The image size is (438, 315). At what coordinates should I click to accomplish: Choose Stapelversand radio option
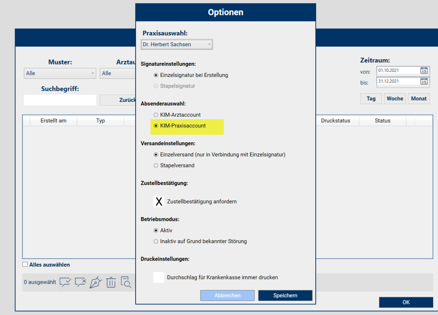tap(156, 165)
